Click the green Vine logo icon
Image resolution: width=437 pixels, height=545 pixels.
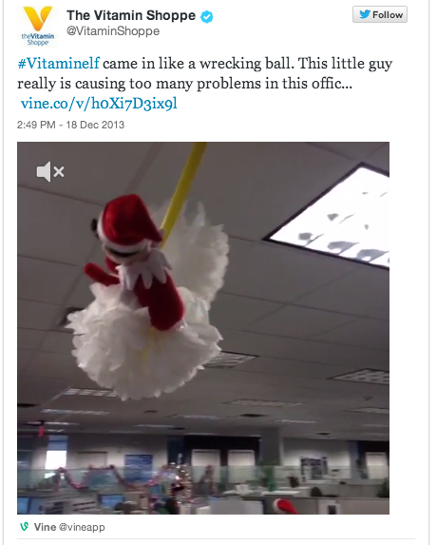click(24, 527)
